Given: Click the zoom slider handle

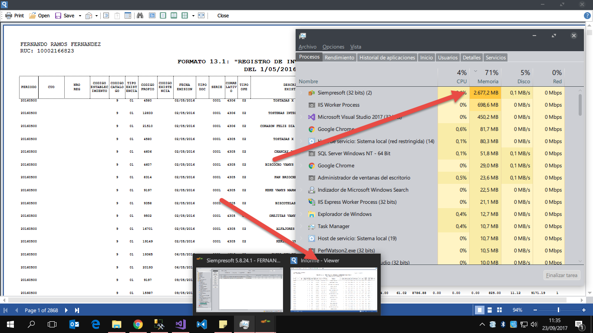Looking at the screenshot, I should (558, 310).
